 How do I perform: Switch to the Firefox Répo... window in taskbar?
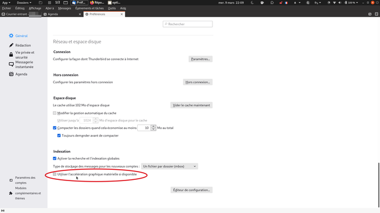pos(97,2)
